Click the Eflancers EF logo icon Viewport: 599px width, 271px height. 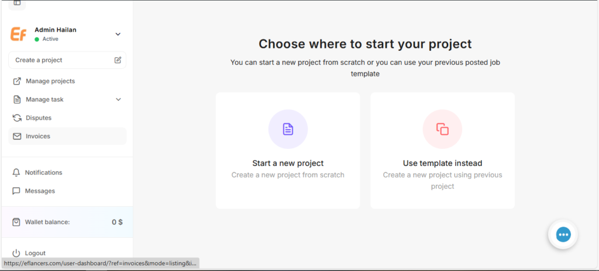click(x=18, y=34)
